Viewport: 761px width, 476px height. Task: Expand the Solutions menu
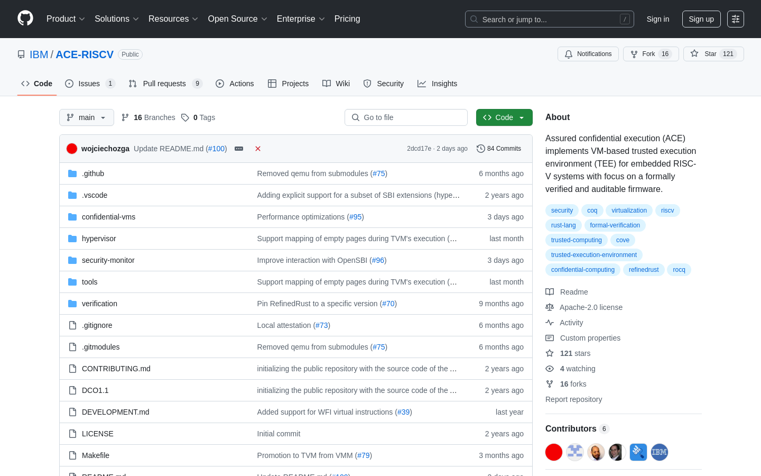[117, 19]
